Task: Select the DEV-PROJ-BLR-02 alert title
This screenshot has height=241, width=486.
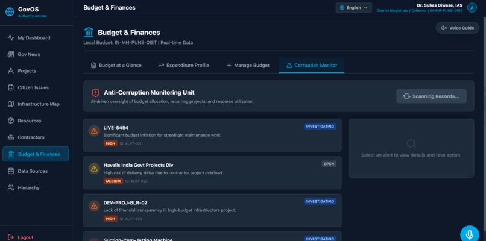Action: point(125,202)
